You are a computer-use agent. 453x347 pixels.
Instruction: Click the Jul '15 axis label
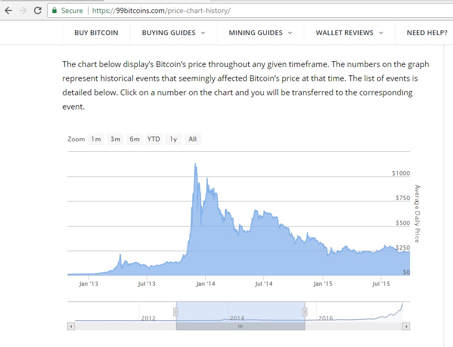(381, 284)
